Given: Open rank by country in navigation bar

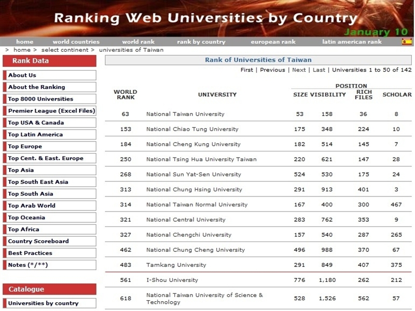Looking at the screenshot, I should [x=201, y=42].
